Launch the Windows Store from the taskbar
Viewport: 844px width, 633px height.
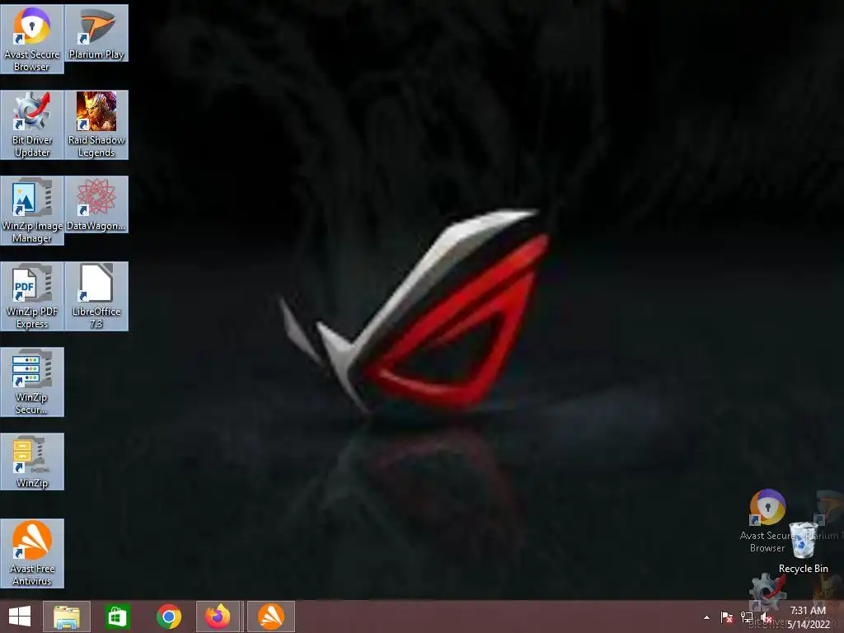pyautogui.click(x=117, y=617)
